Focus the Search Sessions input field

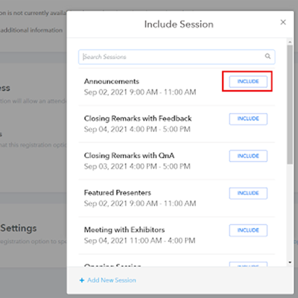pyautogui.click(x=177, y=57)
